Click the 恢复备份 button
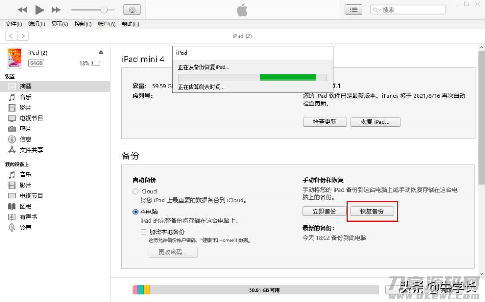The height and width of the screenshot is (302, 485). (x=372, y=211)
